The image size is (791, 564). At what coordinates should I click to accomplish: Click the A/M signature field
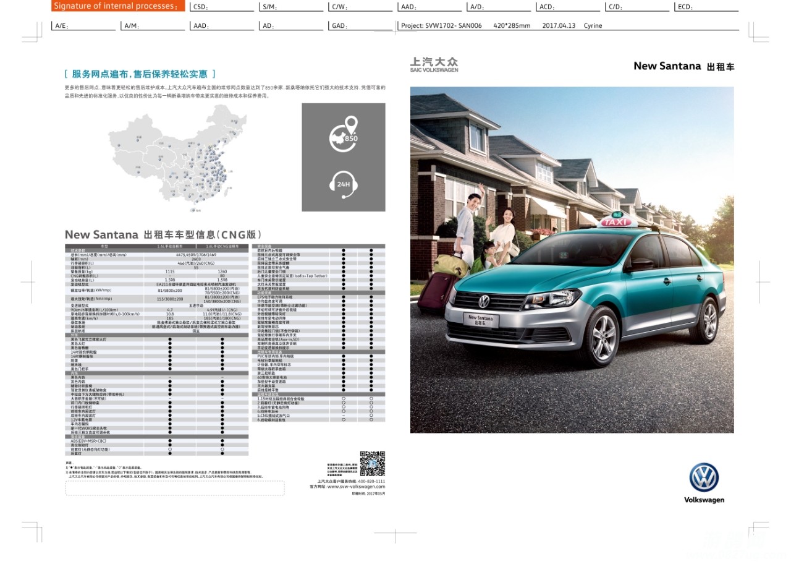point(153,25)
